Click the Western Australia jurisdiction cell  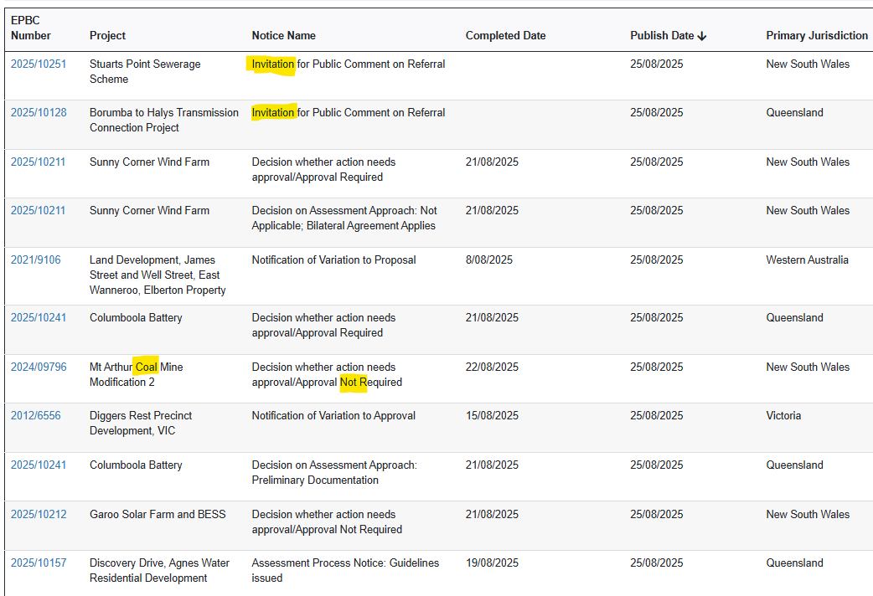[808, 259]
